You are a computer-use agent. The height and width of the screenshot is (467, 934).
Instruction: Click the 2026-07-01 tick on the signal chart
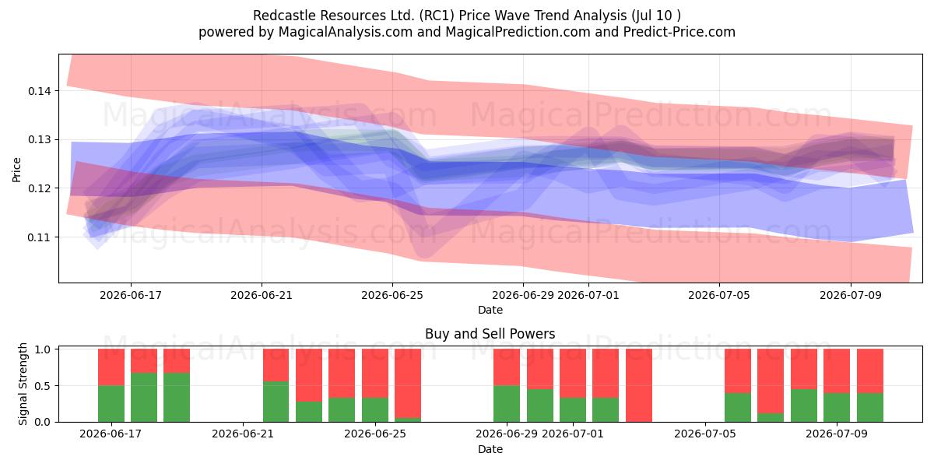(x=573, y=434)
